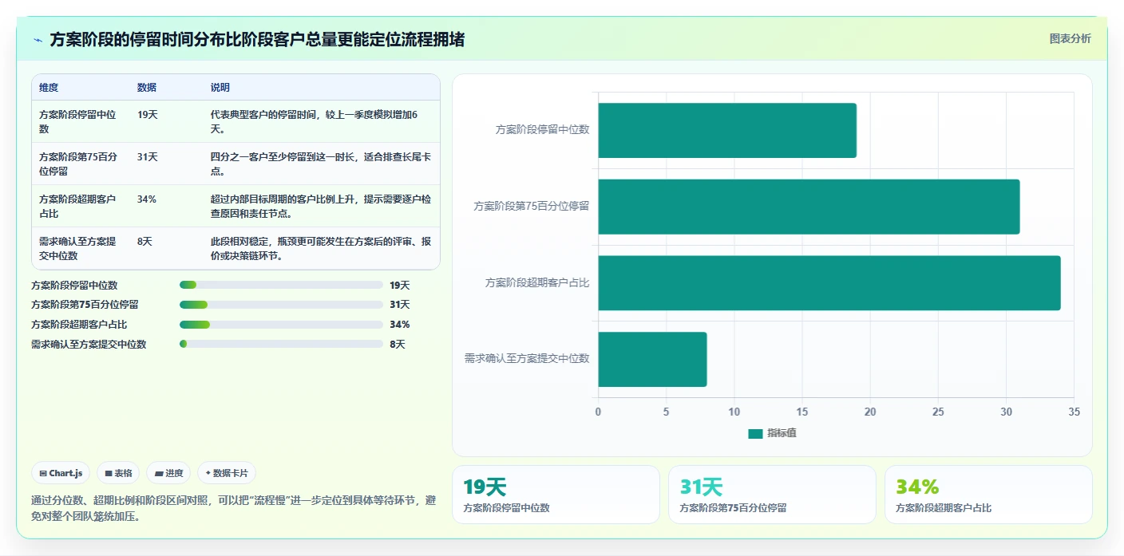Click the progress bar showing 19天

pos(282,285)
